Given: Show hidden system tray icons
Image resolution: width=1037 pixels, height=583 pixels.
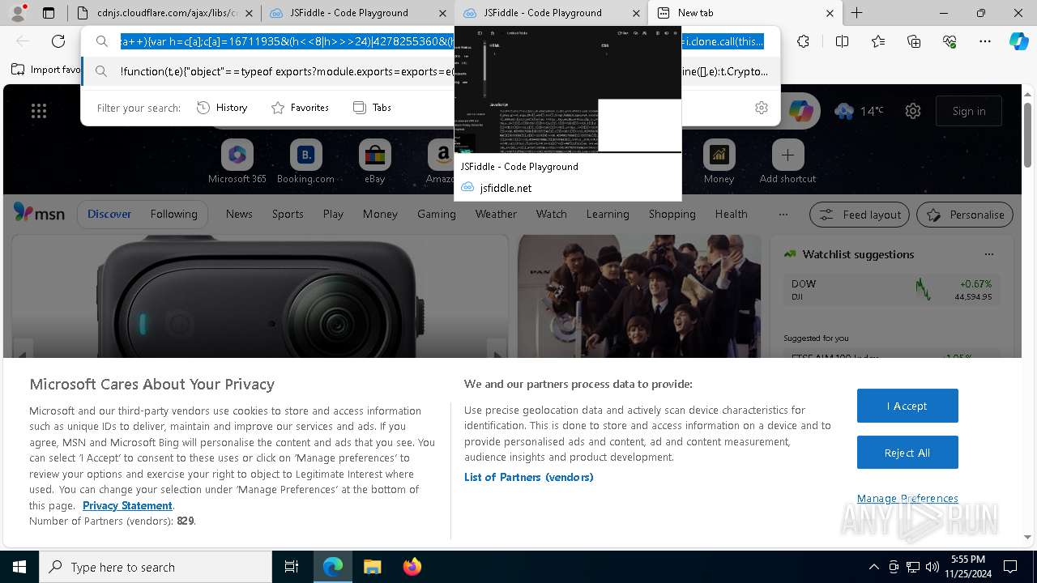Looking at the screenshot, I should pos(873,567).
